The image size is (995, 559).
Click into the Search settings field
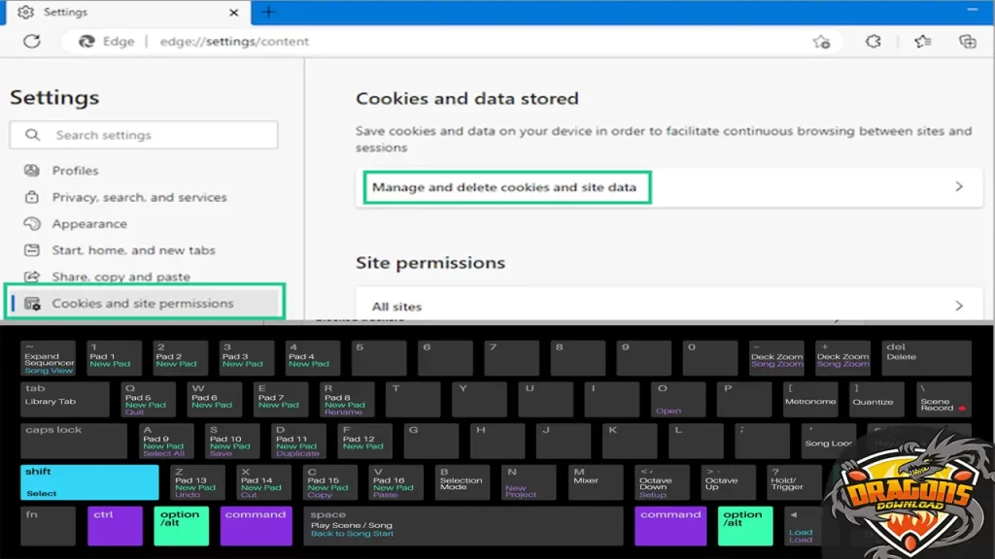click(155, 136)
